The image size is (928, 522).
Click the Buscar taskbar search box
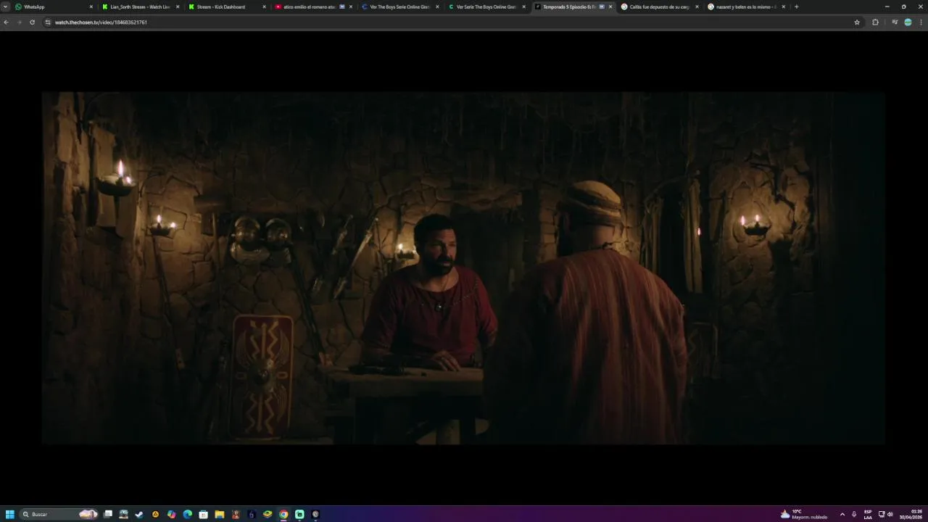[x=59, y=514]
